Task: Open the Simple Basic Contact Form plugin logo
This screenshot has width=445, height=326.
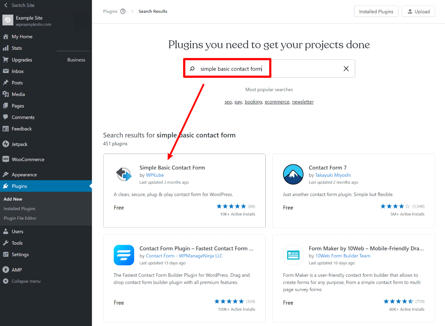Action: [x=124, y=174]
